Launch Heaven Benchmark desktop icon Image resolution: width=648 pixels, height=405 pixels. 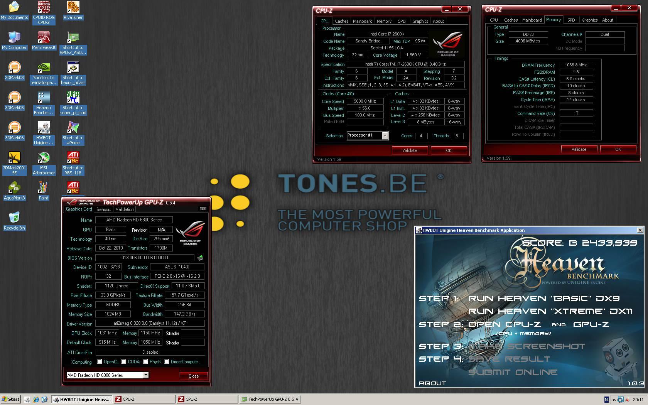[x=44, y=103]
